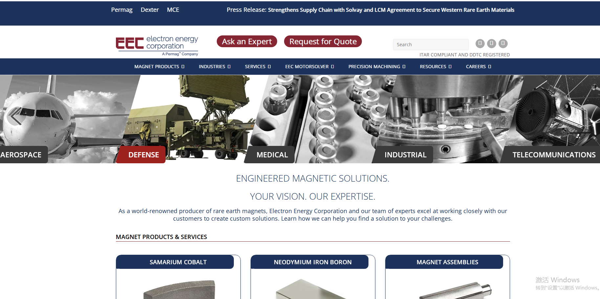Click the last circular social media icon
600x299 pixels.
[x=502, y=43]
